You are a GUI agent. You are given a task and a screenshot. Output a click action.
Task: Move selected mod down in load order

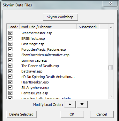pyautogui.click(x=82, y=104)
